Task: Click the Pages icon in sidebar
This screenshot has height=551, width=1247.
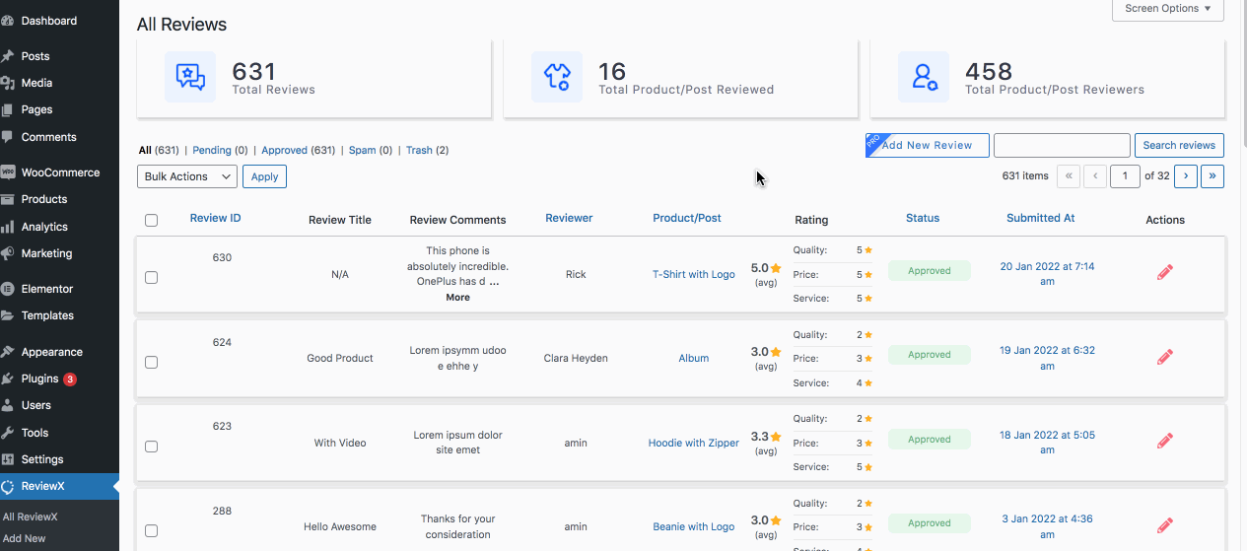Action: (7, 109)
